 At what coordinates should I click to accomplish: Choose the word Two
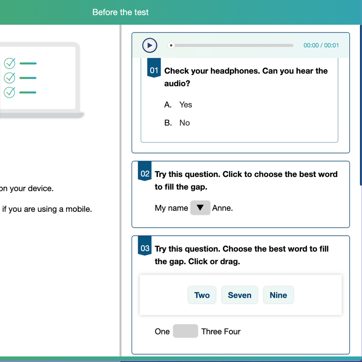pyautogui.click(x=202, y=295)
